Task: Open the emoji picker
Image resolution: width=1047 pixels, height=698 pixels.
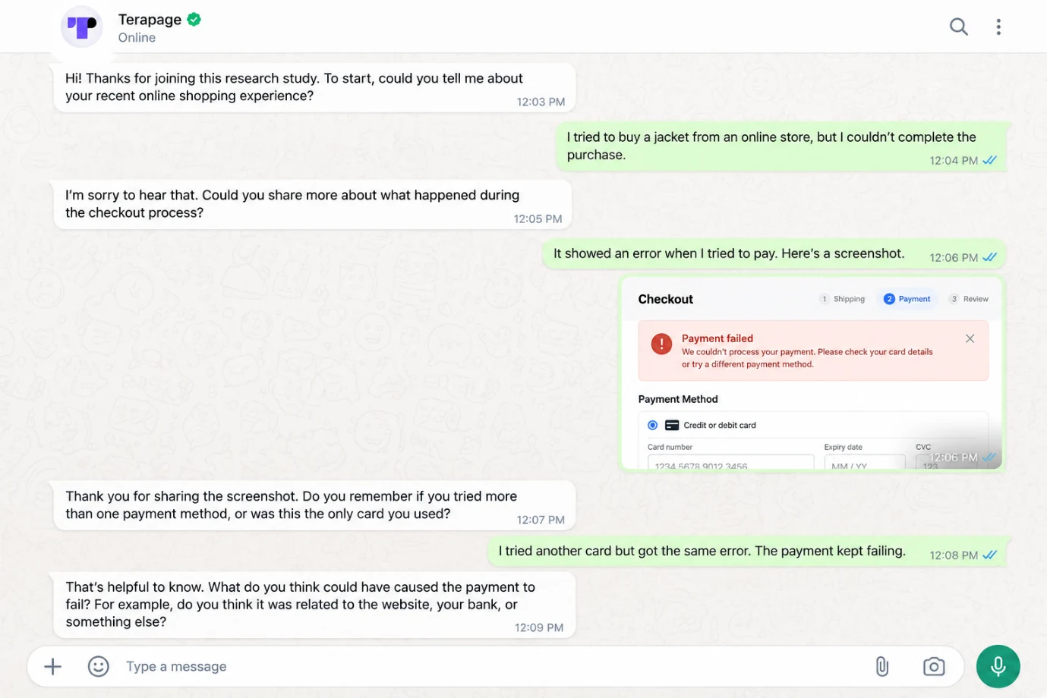Action: [99, 666]
